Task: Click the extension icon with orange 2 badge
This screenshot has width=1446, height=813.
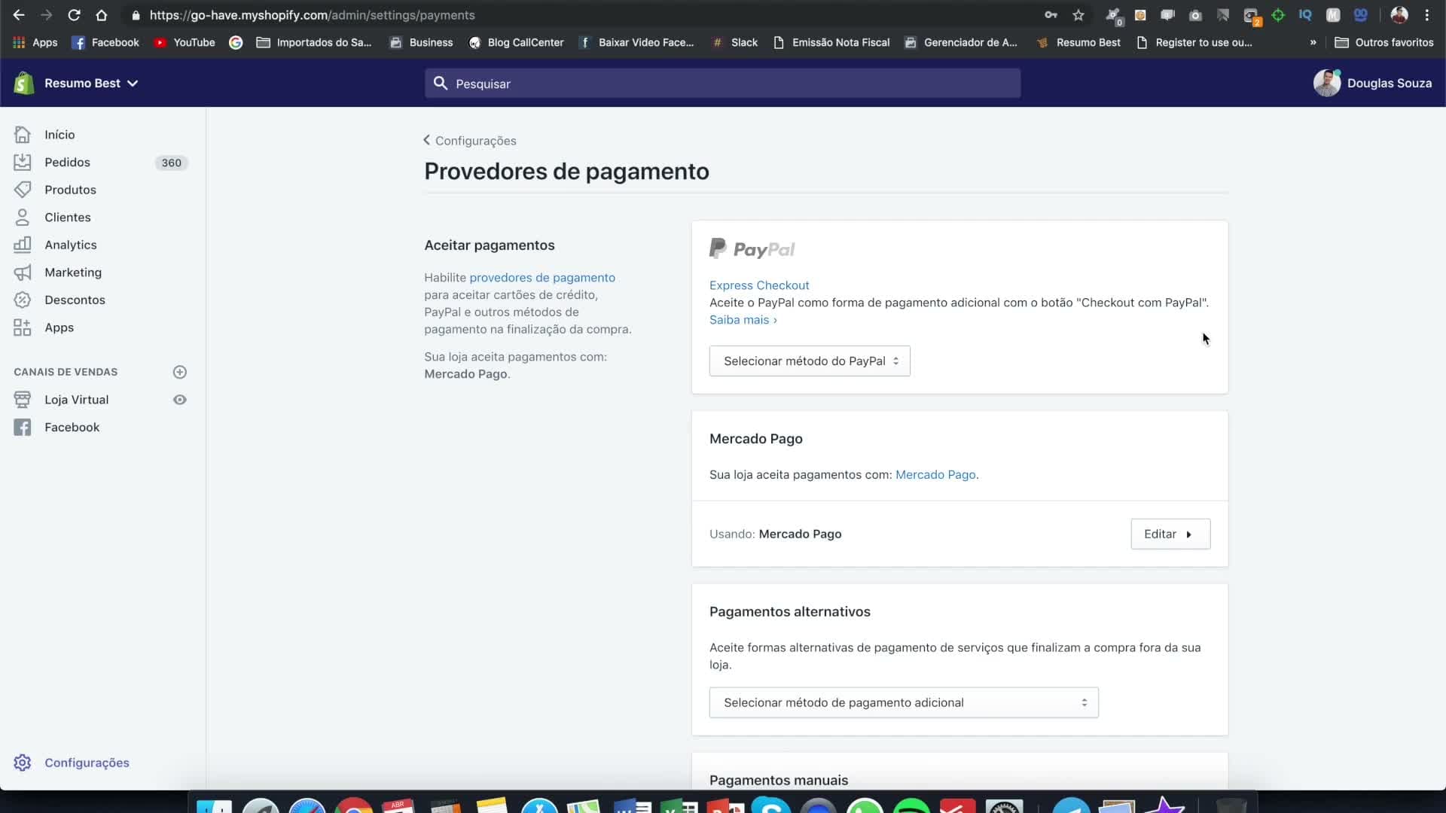Action: (x=1252, y=16)
